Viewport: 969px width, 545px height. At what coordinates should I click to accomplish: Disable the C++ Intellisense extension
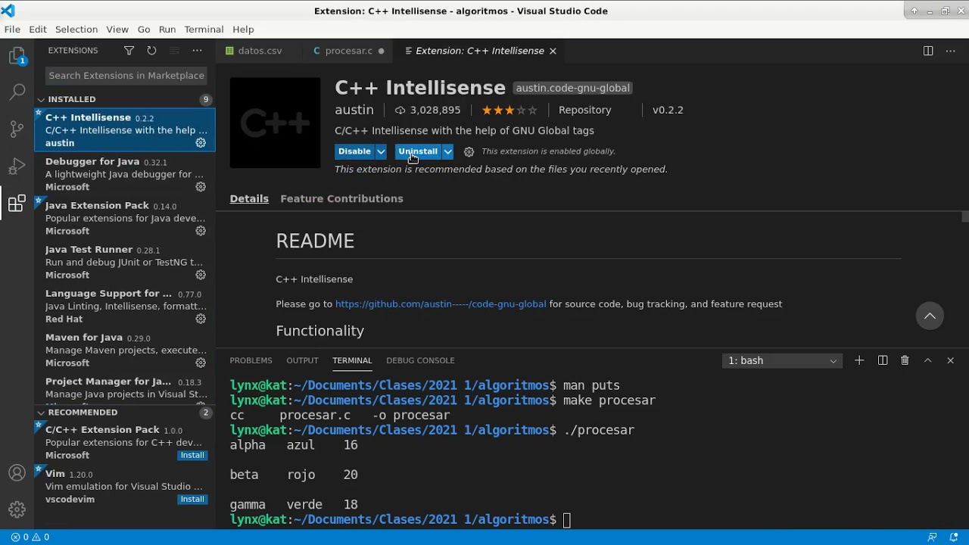click(x=355, y=151)
